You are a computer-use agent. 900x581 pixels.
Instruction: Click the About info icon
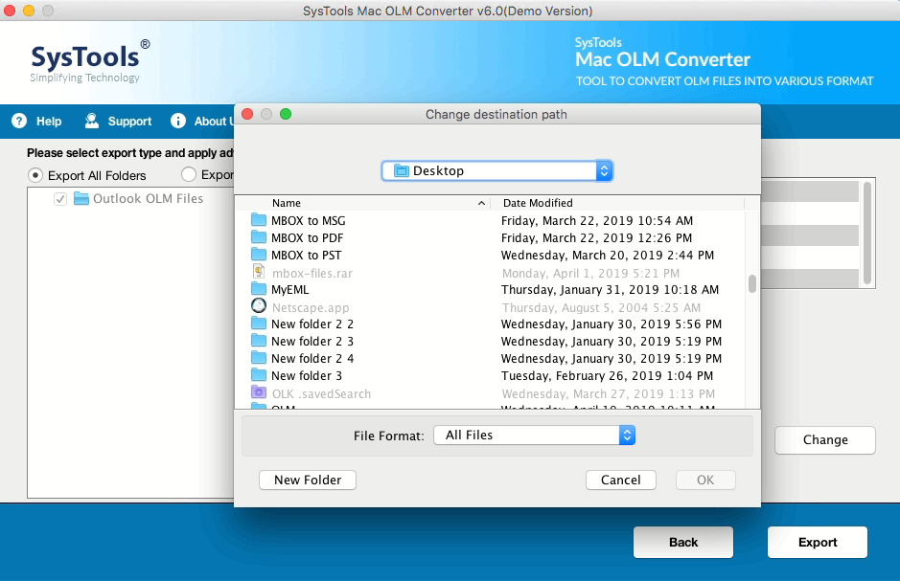(x=178, y=121)
